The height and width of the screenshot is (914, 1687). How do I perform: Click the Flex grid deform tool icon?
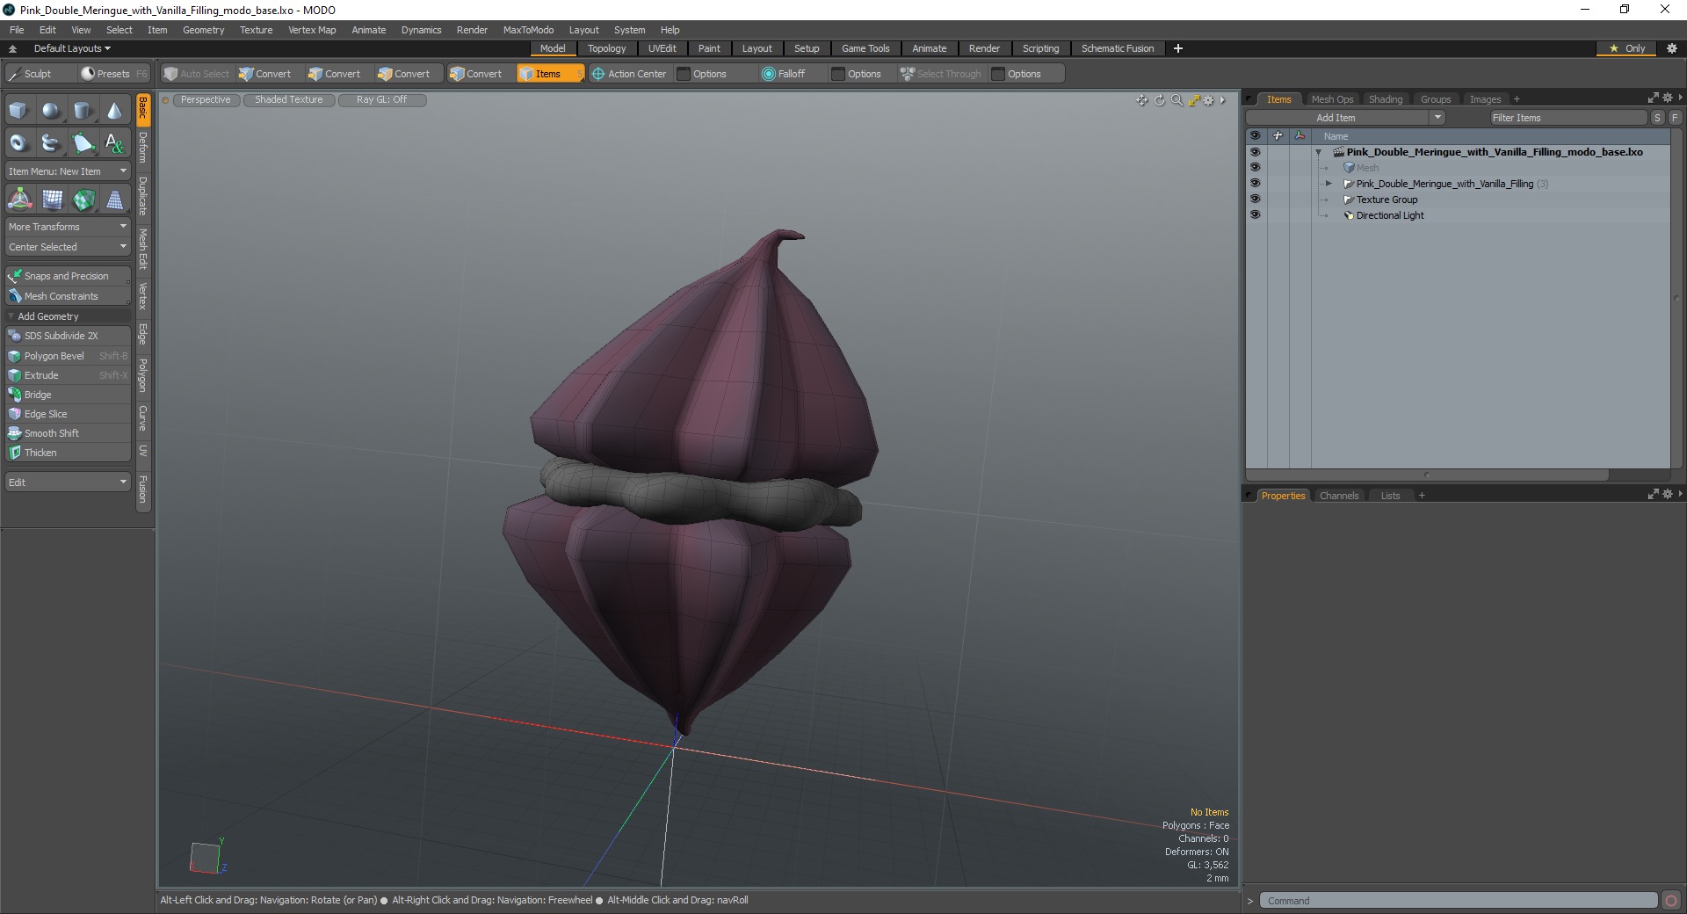click(x=52, y=200)
